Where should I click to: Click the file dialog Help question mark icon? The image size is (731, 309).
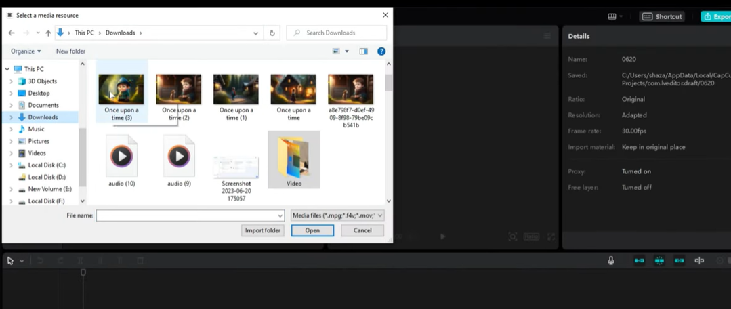[x=381, y=52]
